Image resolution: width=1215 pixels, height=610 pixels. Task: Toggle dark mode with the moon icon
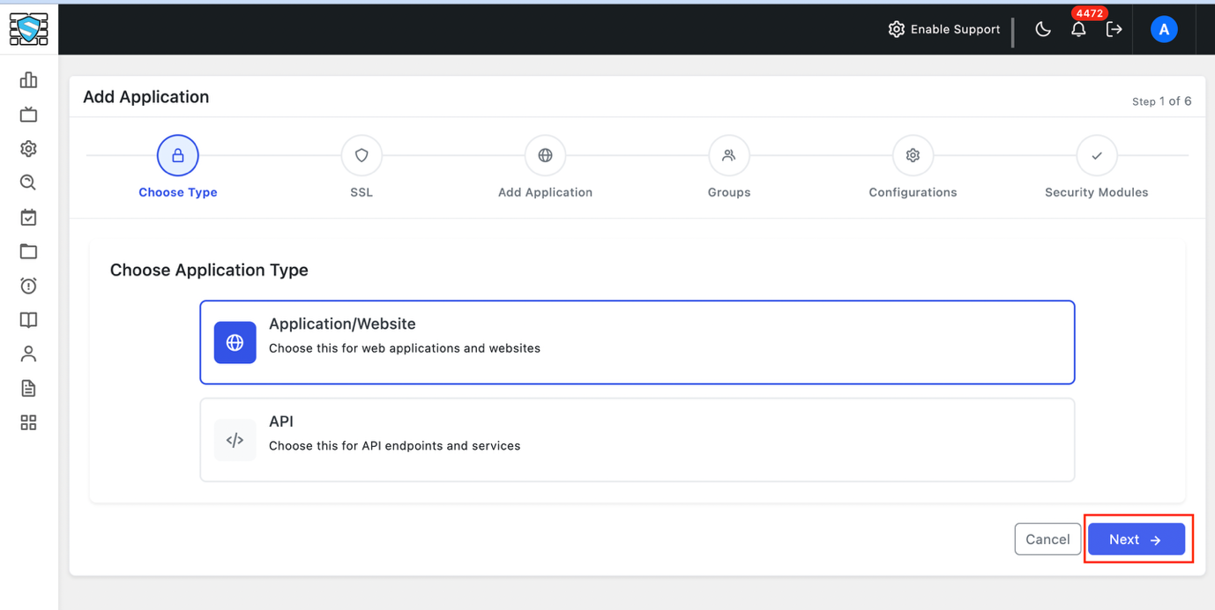[1043, 30]
